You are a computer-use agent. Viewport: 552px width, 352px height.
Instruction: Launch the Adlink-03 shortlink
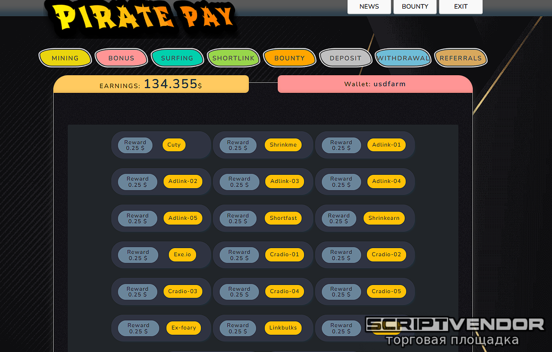[x=284, y=182]
